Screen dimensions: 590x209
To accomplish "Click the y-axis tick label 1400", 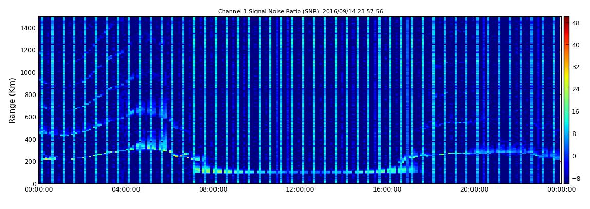I will coord(29,28).
